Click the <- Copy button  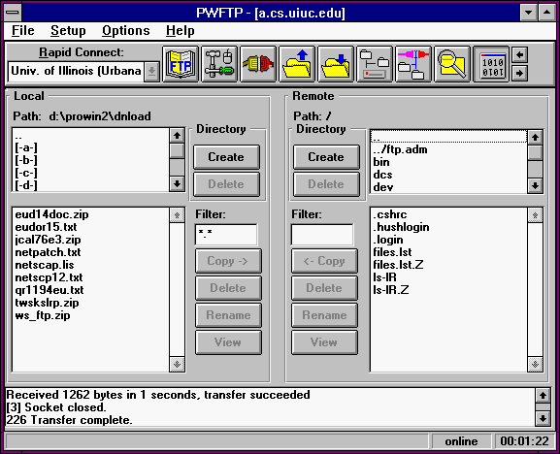tap(324, 261)
